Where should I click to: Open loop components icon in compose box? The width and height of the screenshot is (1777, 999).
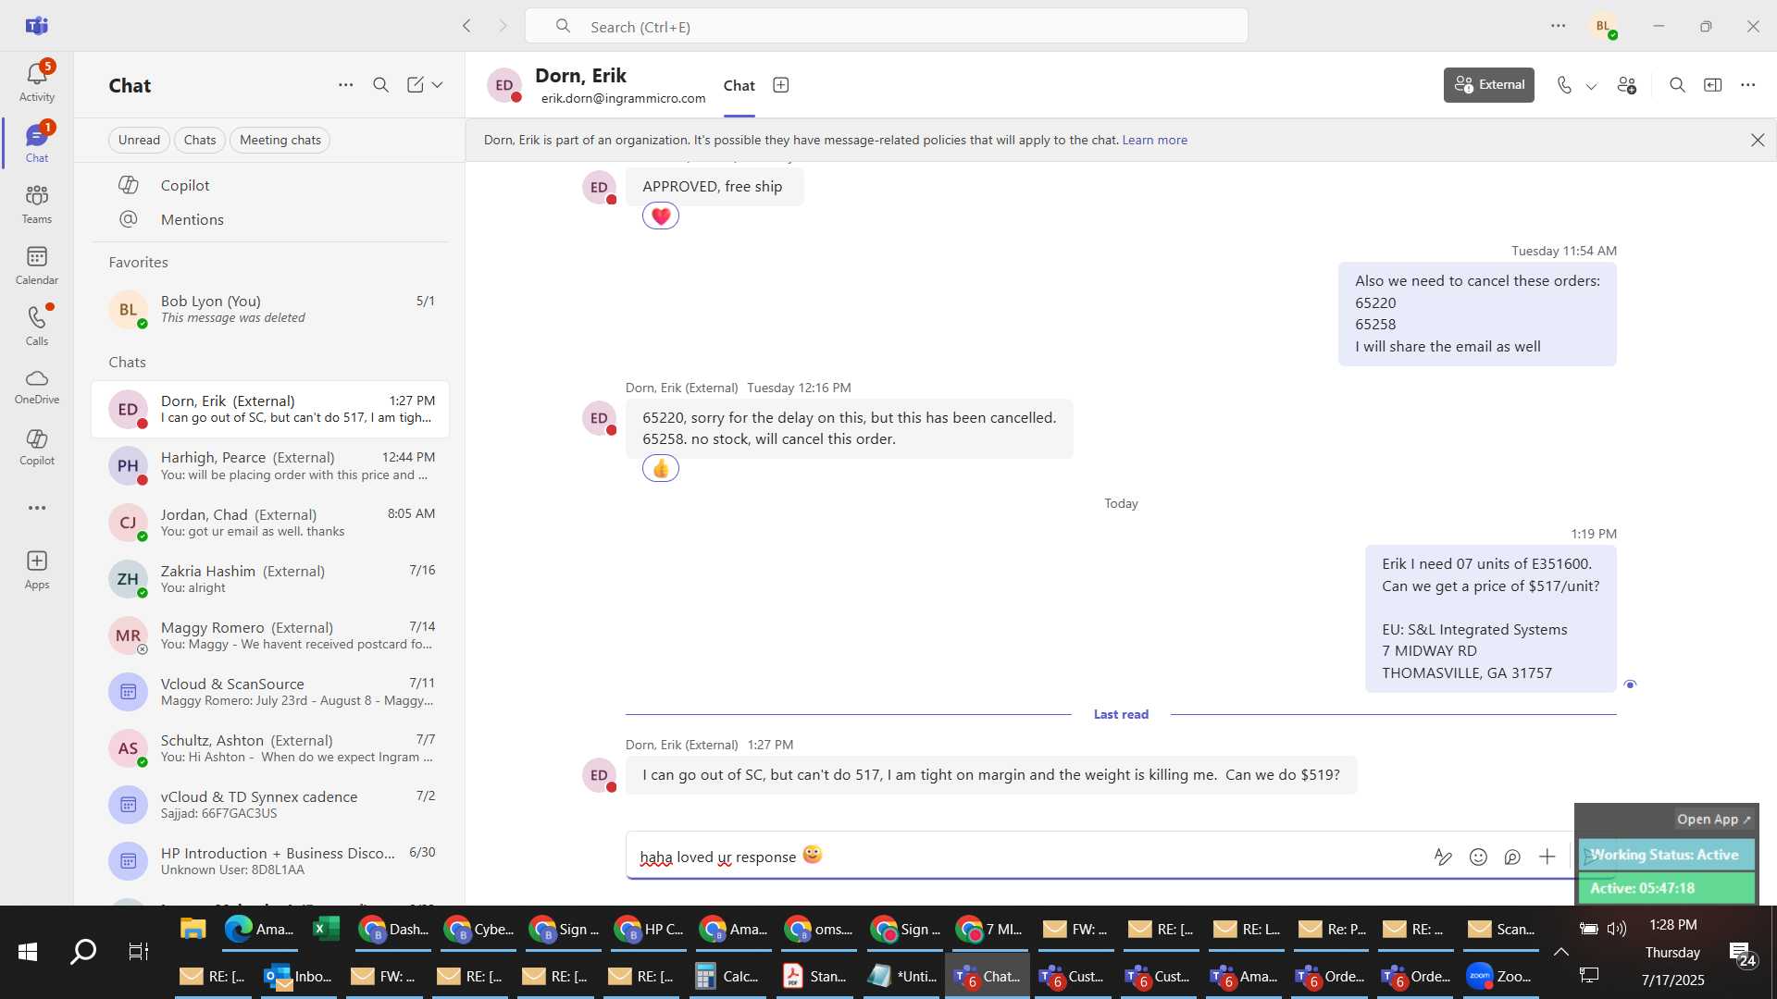point(1512,857)
